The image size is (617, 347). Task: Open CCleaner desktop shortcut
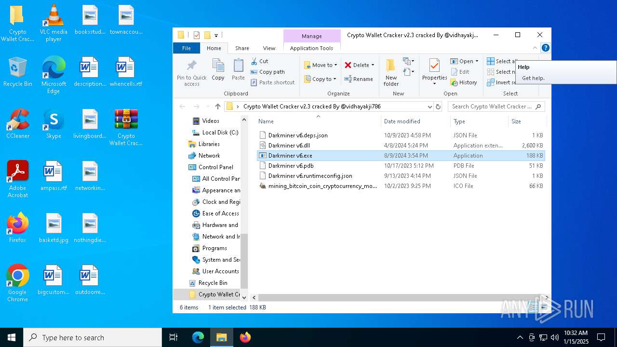pos(18,124)
